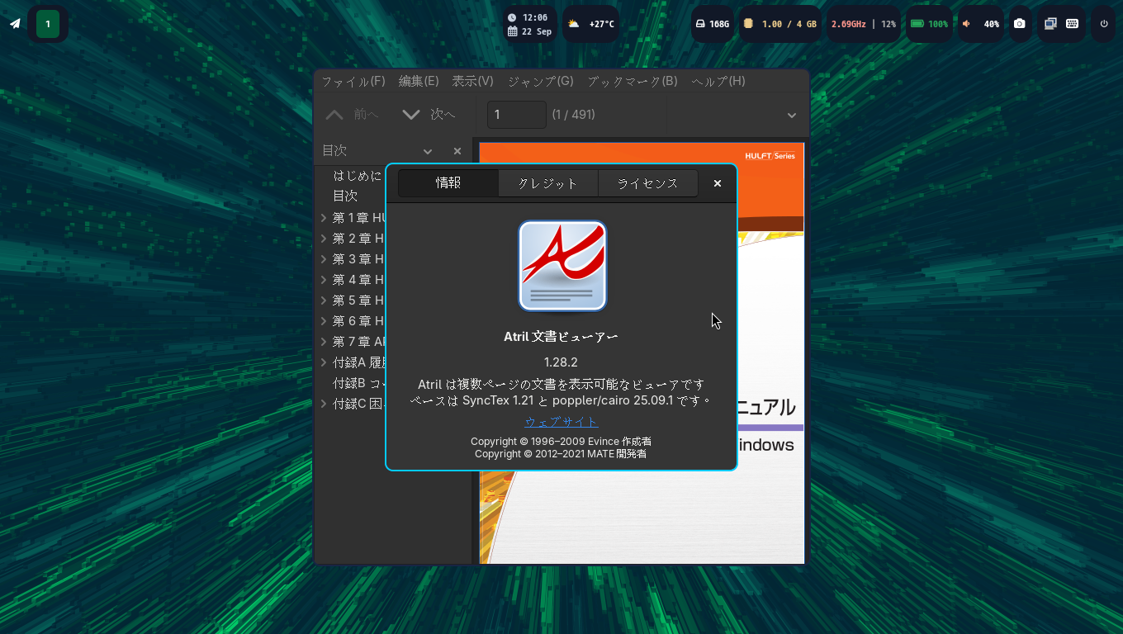Click the HULFT Series logo on the document page
This screenshot has height=634, width=1123.
[x=770, y=155]
